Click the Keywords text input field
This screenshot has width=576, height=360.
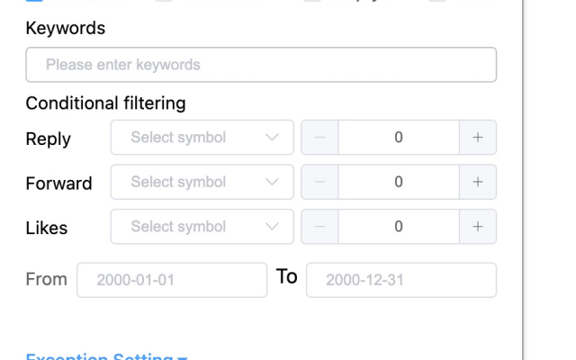point(261,65)
